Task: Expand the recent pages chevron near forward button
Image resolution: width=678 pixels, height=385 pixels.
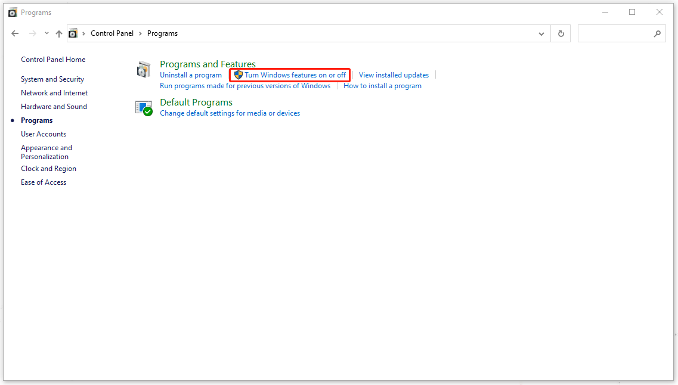Action: pos(46,33)
